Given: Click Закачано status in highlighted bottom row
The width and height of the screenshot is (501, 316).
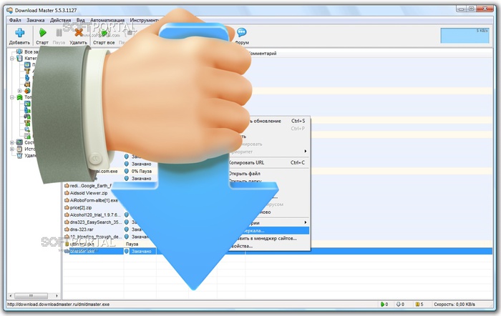Looking at the screenshot, I should [x=141, y=252].
